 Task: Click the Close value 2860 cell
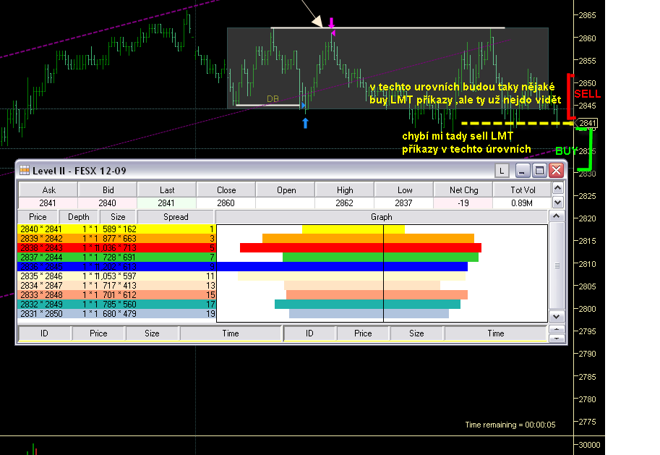click(226, 203)
